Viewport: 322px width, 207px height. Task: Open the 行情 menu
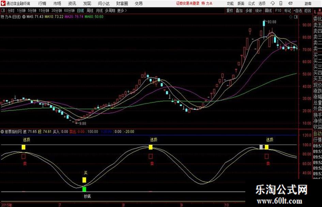point(42,3)
